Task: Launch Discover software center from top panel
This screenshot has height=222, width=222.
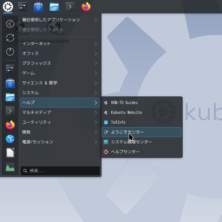Action: tap(38, 7)
